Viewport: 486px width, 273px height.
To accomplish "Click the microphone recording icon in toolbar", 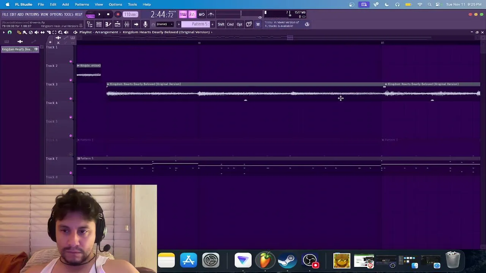I will [x=145, y=24].
